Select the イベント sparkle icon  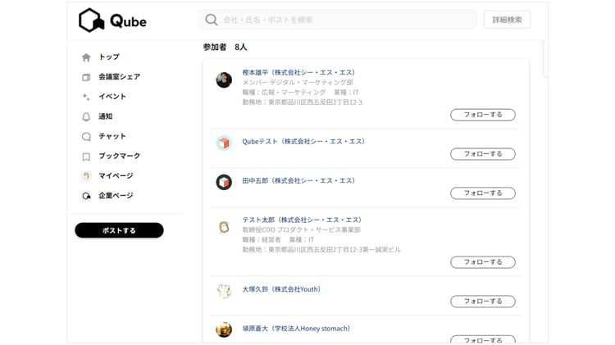tap(86, 97)
